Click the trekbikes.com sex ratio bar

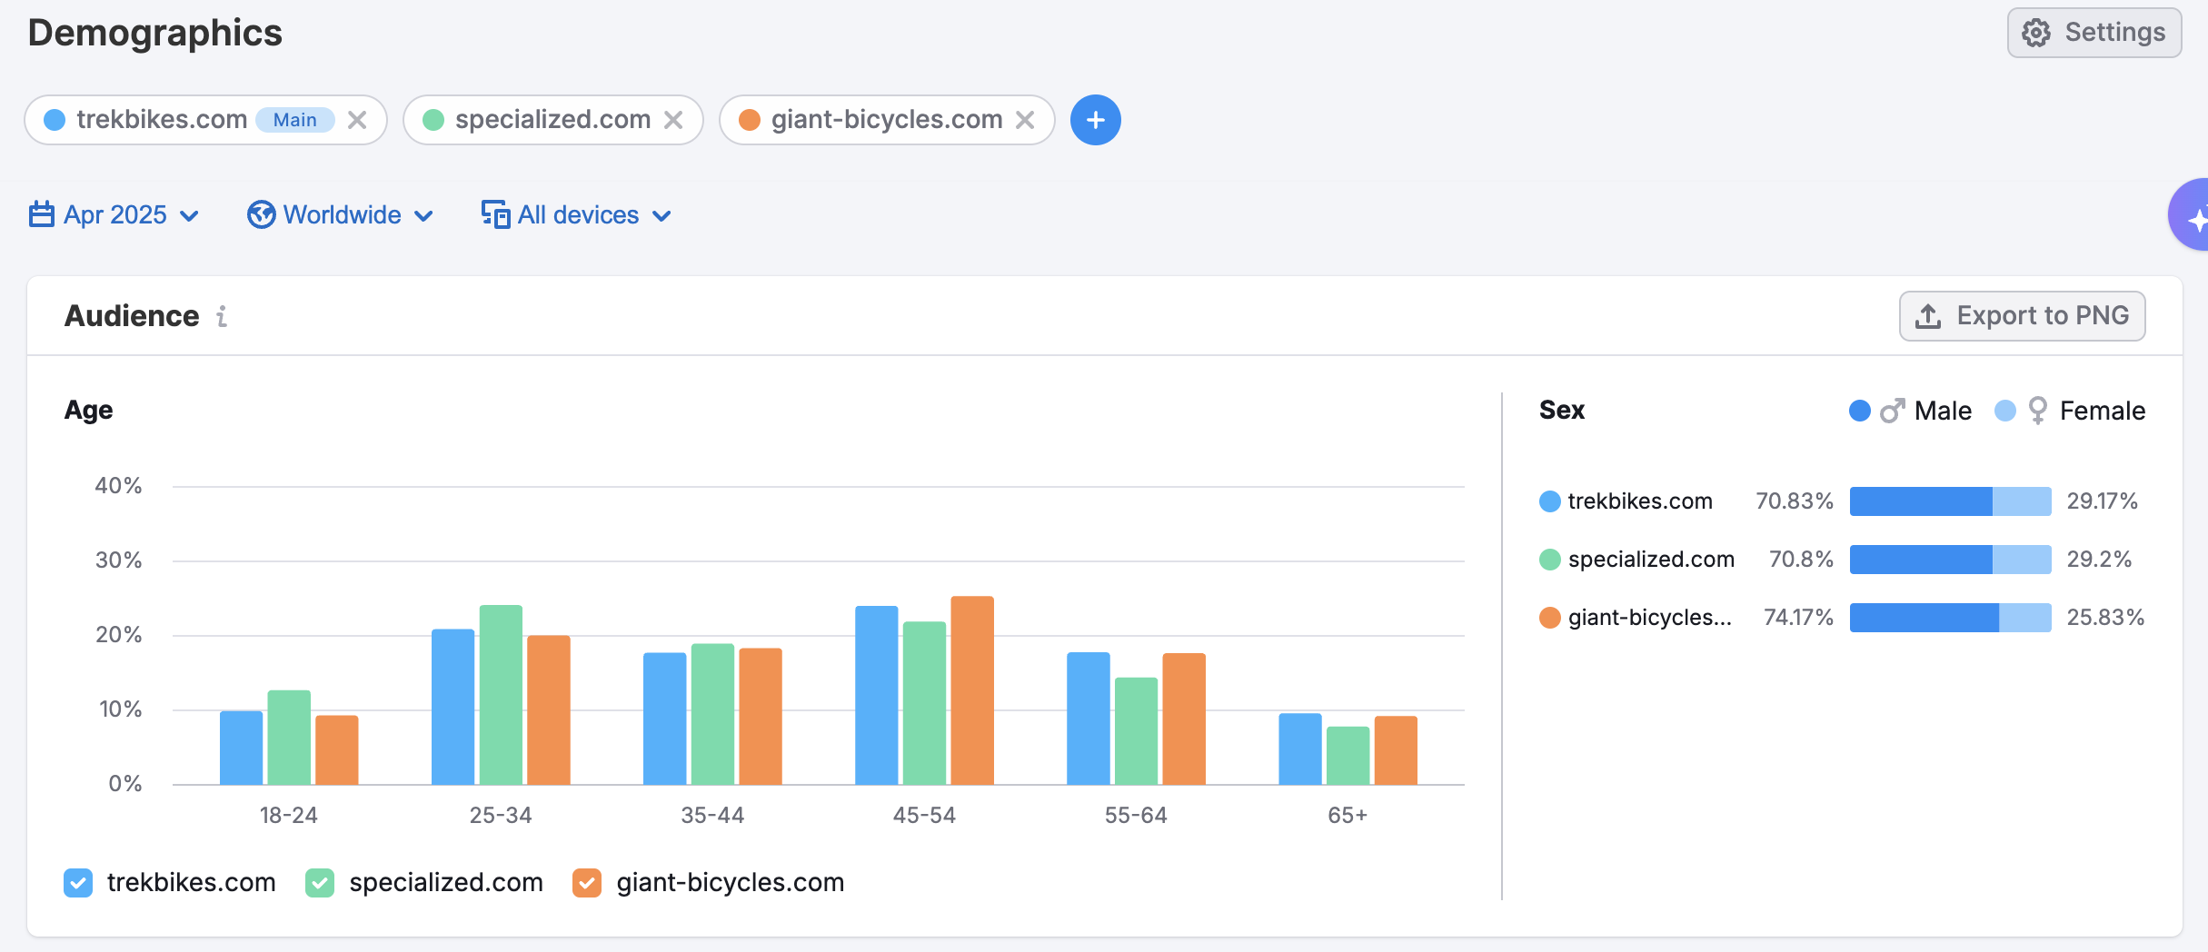pos(1950,501)
